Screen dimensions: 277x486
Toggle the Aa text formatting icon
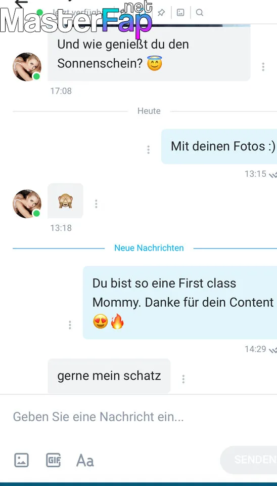[85, 460]
